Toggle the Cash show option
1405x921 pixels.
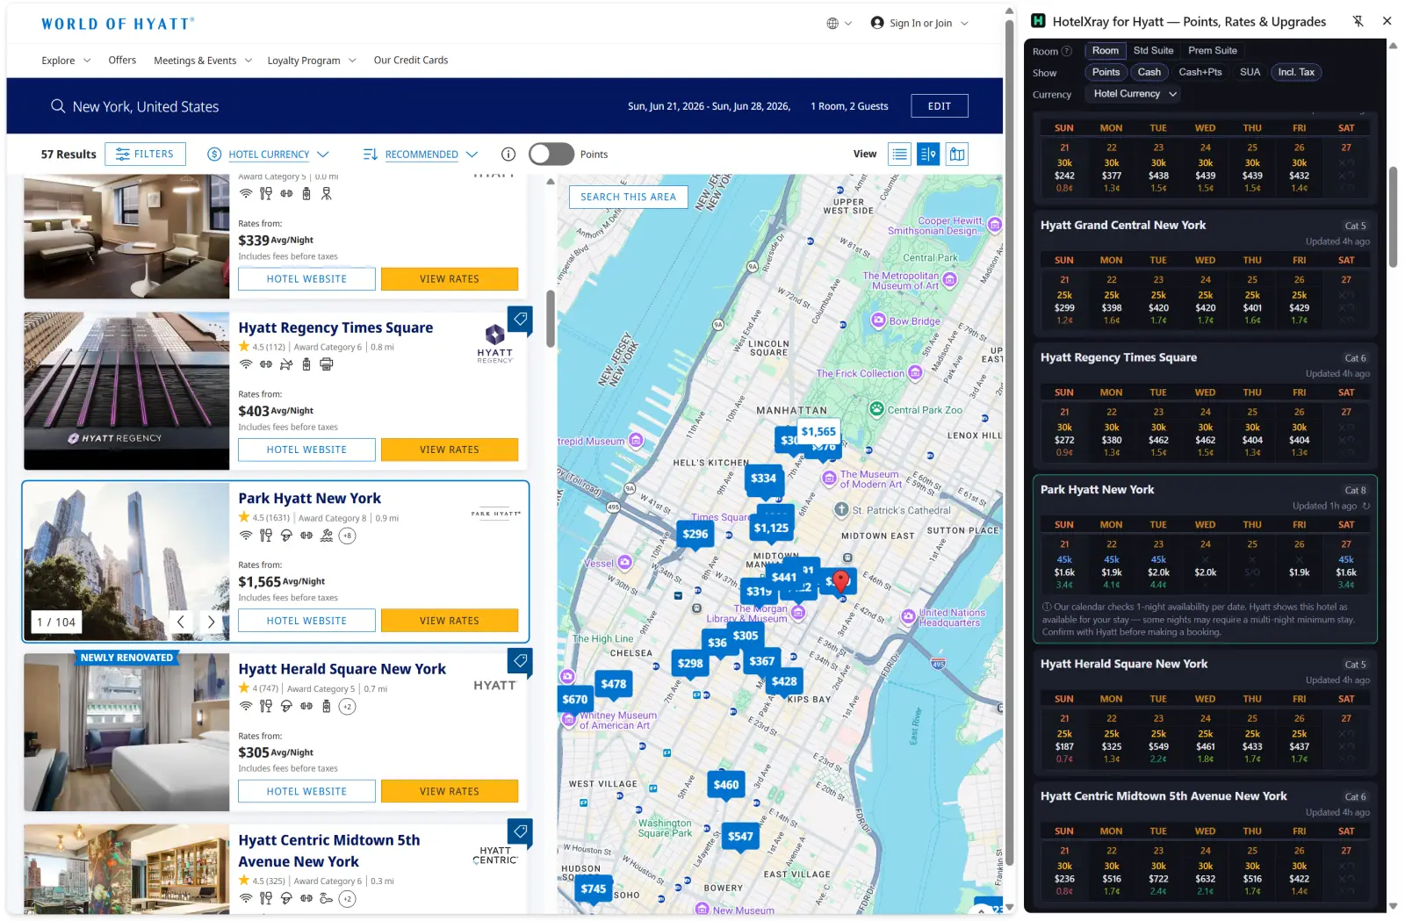click(x=1149, y=72)
